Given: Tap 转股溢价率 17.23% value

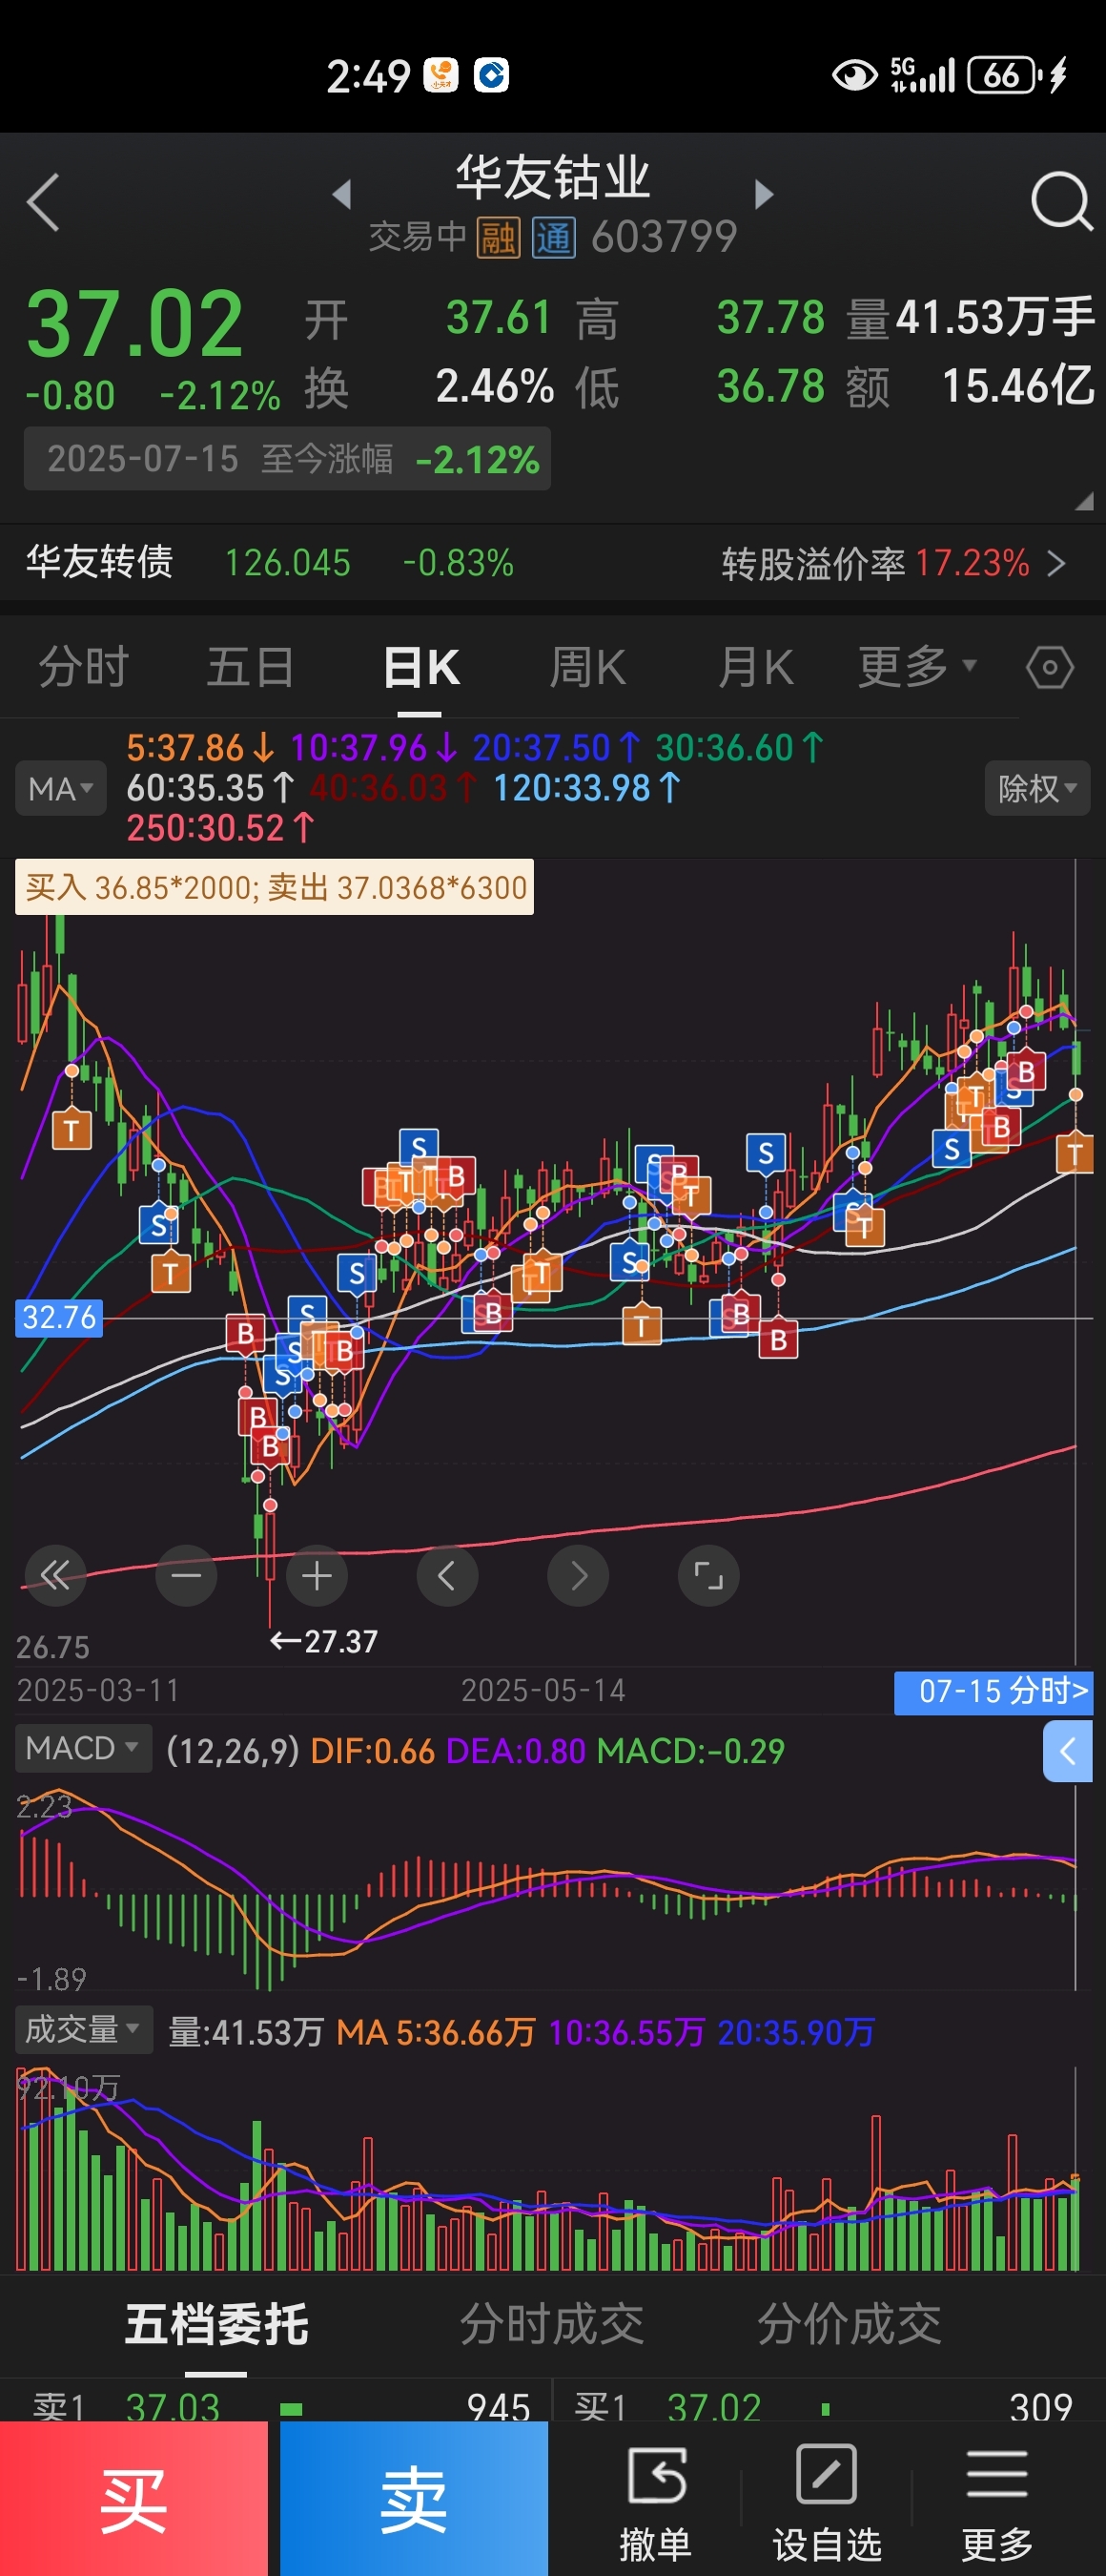Looking at the screenshot, I should (973, 564).
